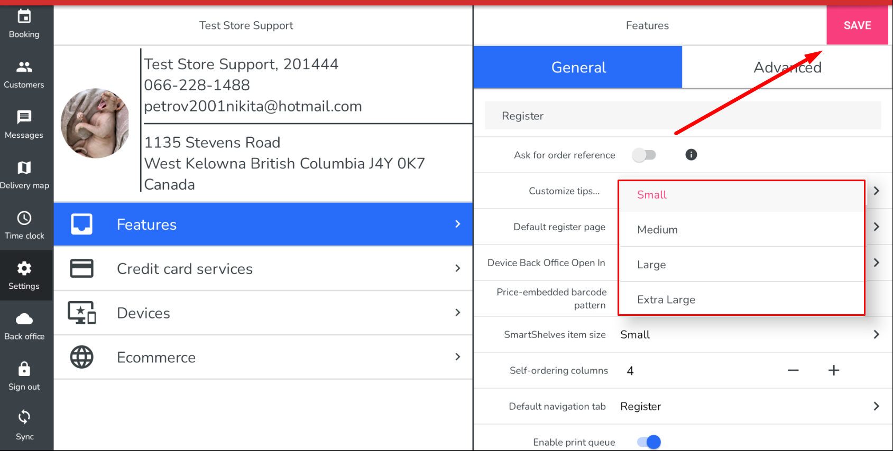Click the Sign out lock icon
The height and width of the screenshot is (451, 893).
tap(24, 369)
